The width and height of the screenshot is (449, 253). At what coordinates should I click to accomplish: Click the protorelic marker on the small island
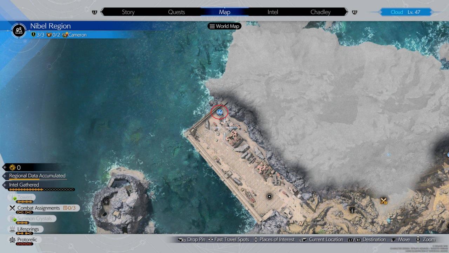106,202
